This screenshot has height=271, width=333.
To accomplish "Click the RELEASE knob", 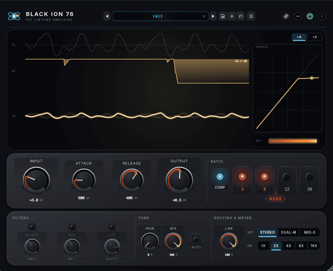I will (132, 180).
